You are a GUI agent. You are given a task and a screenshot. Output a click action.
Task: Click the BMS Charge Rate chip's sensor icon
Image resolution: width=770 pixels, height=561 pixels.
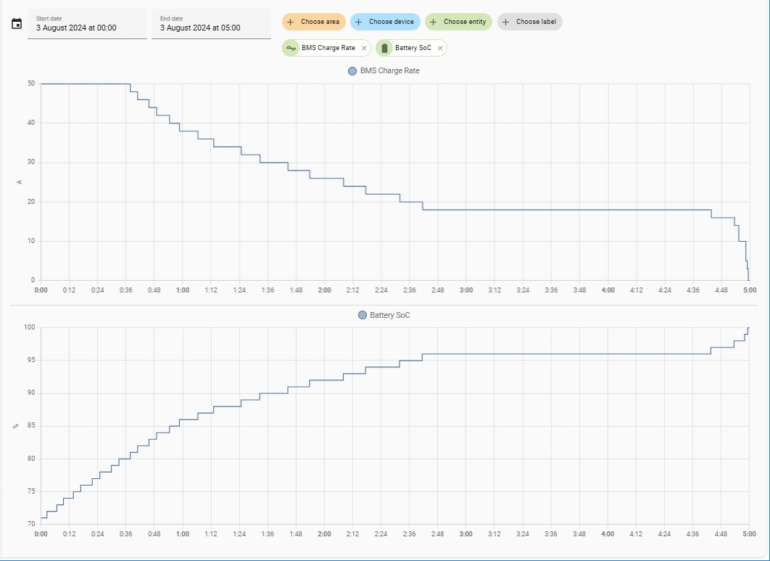point(291,48)
